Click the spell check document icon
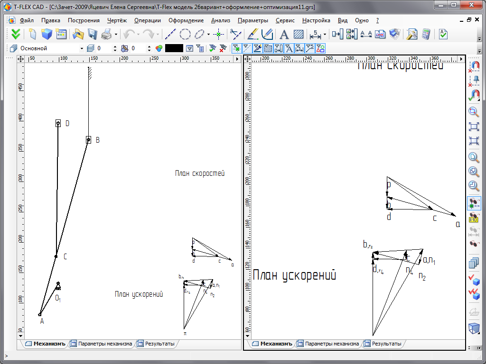This screenshot has width=486, height=364. 444,34
